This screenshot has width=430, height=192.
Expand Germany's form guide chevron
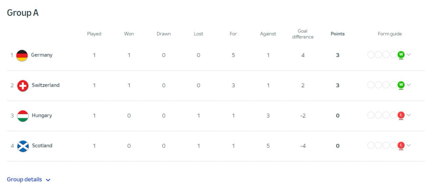[x=408, y=54]
